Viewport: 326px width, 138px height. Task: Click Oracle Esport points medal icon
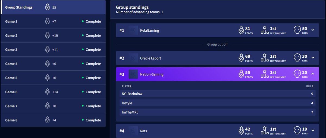pos(241,58)
